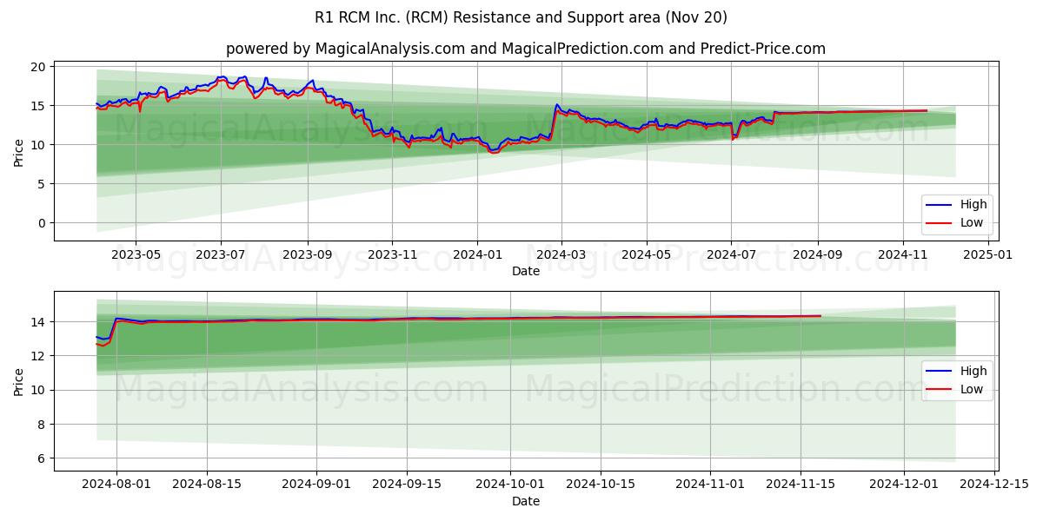Click the '2024-11' x-axis label in the top chart
This screenshot has width=1043, height=521.
[903, 255]
